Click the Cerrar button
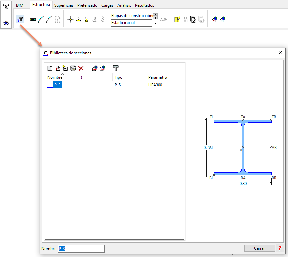 [x=259, y=248]
